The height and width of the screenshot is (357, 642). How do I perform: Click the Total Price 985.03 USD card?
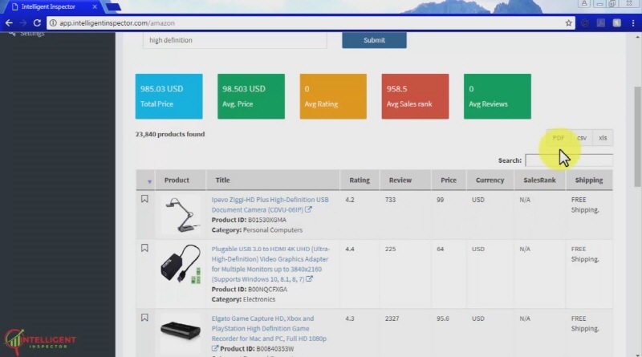(169, 96)
